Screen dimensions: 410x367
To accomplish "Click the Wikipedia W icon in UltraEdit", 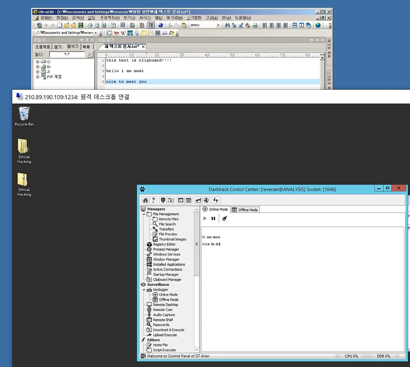I will pos(123,33).
